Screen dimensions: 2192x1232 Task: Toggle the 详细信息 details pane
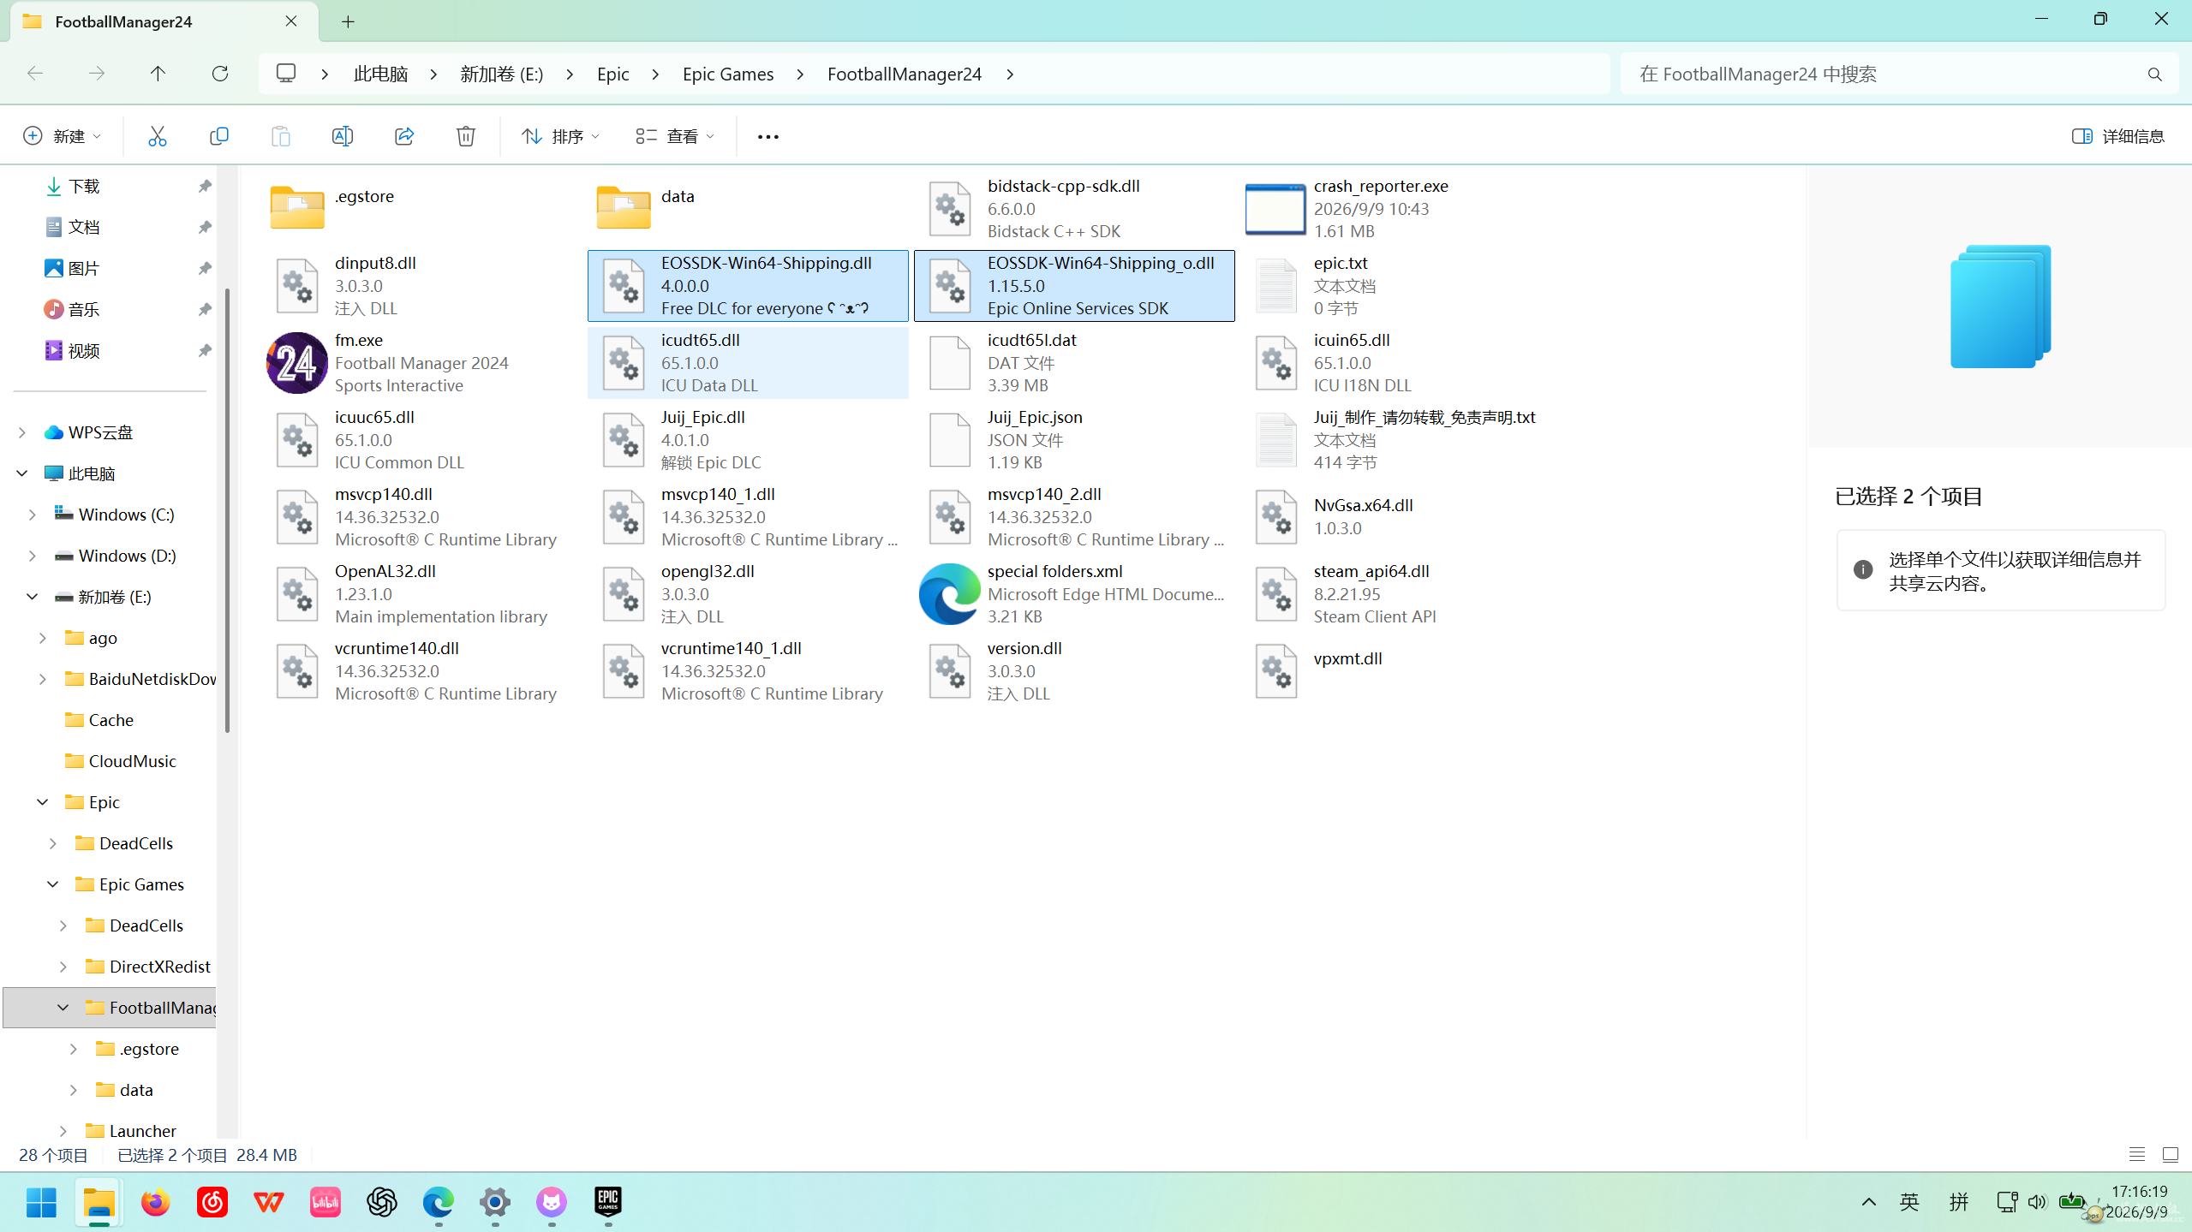2117,136
